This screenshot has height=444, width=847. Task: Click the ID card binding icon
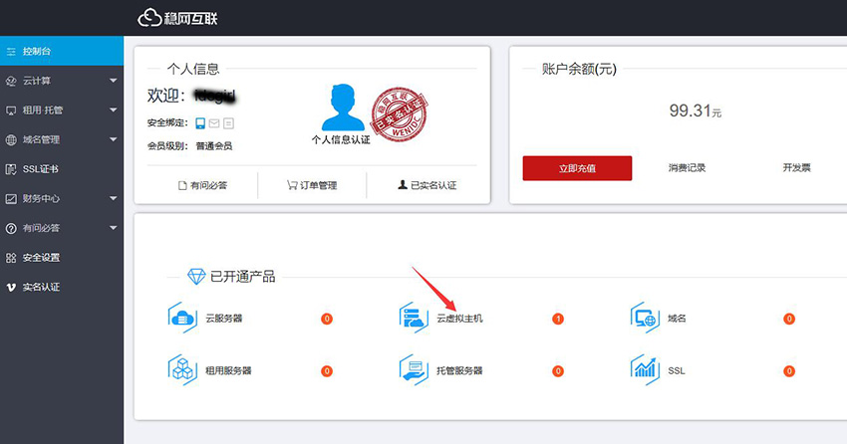[x=228, y=123]
